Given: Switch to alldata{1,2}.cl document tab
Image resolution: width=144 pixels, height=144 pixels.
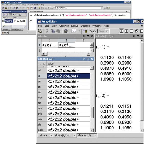Looking at the screenshot, I should 62,135.
